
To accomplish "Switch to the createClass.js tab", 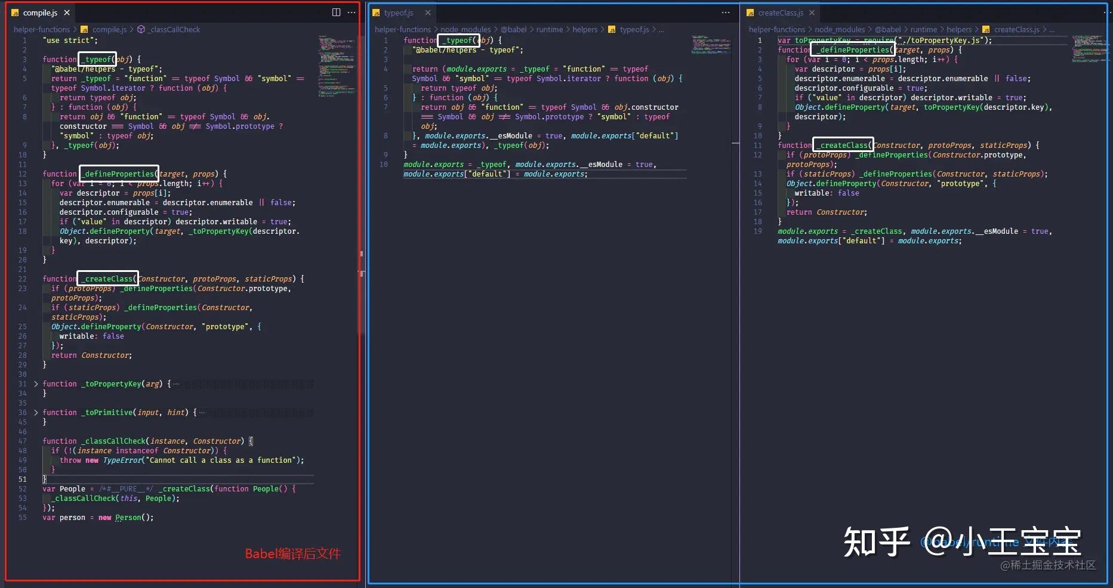I will pos(781,13).
